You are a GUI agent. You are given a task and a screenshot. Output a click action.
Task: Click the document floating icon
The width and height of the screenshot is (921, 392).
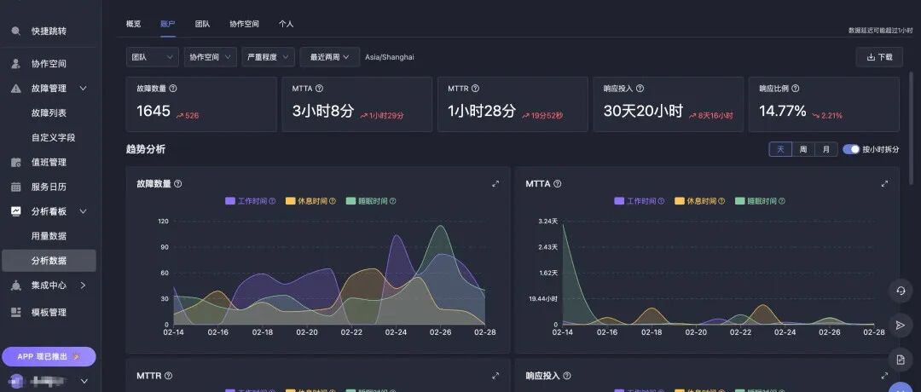point(900,359)
